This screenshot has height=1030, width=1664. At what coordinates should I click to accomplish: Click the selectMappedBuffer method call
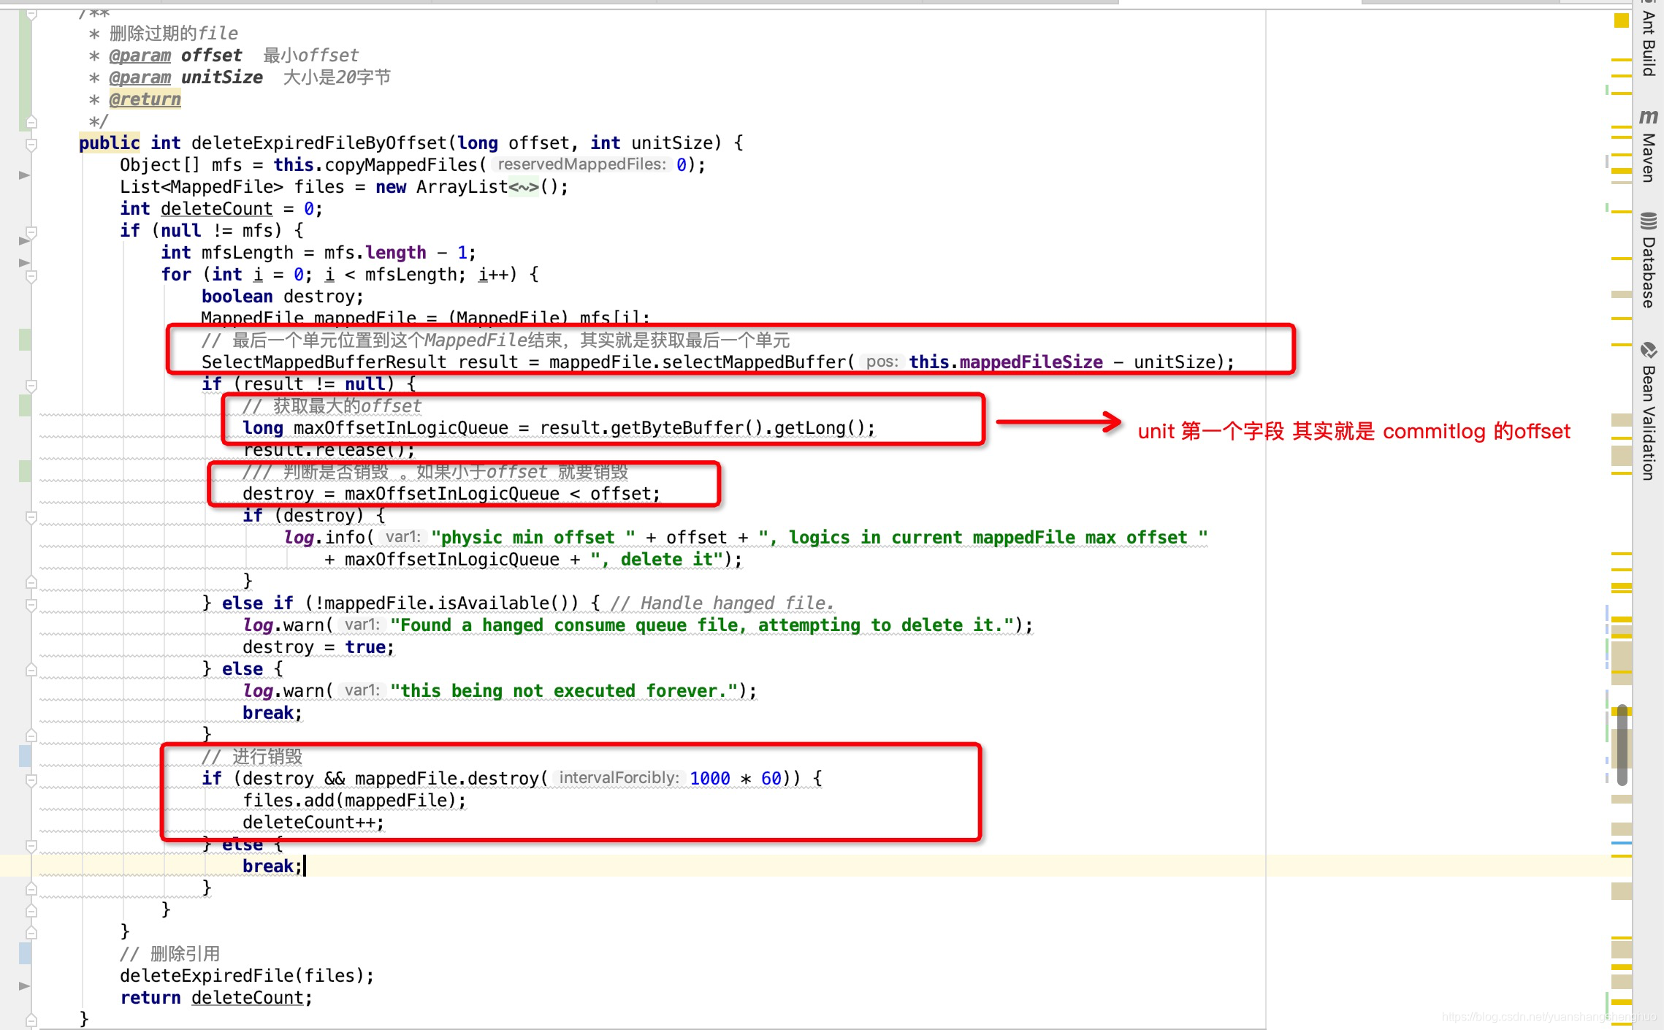[754, 362]
